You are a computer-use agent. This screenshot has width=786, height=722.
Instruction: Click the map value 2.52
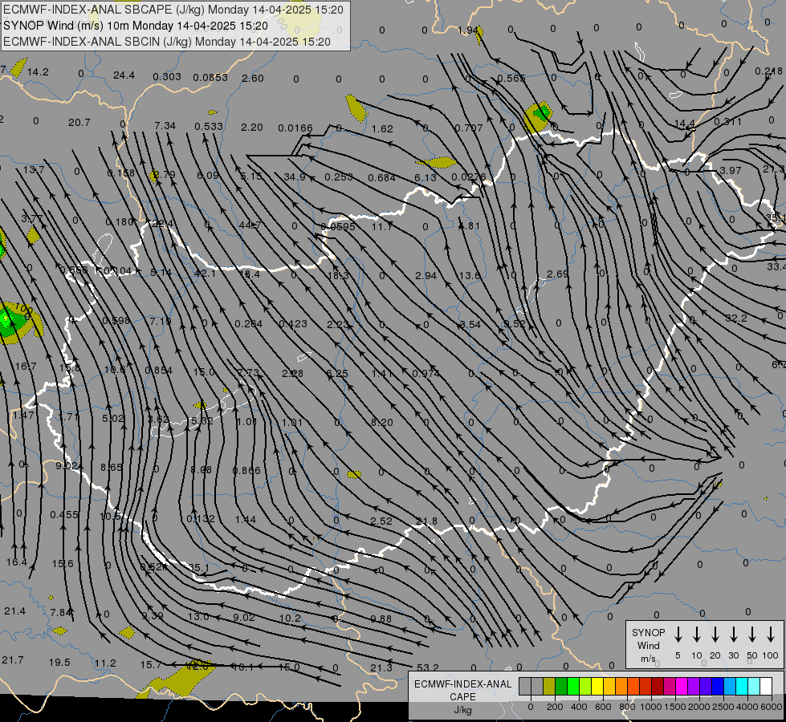point(381,521)
